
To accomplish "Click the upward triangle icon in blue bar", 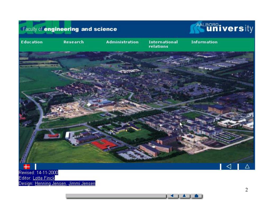I will tap(247, 167).
